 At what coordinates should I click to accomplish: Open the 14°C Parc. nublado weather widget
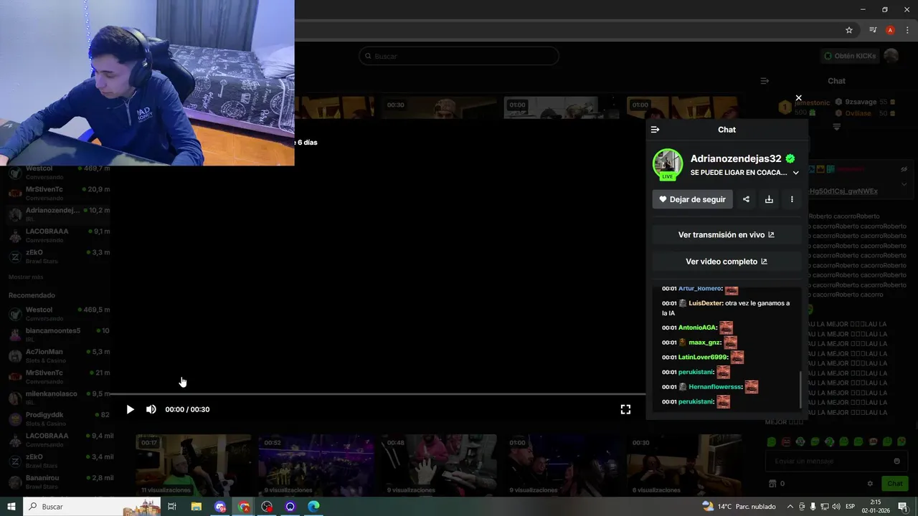[x=739, y=507]
